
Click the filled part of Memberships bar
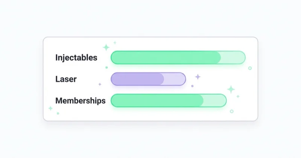[157, 100]
